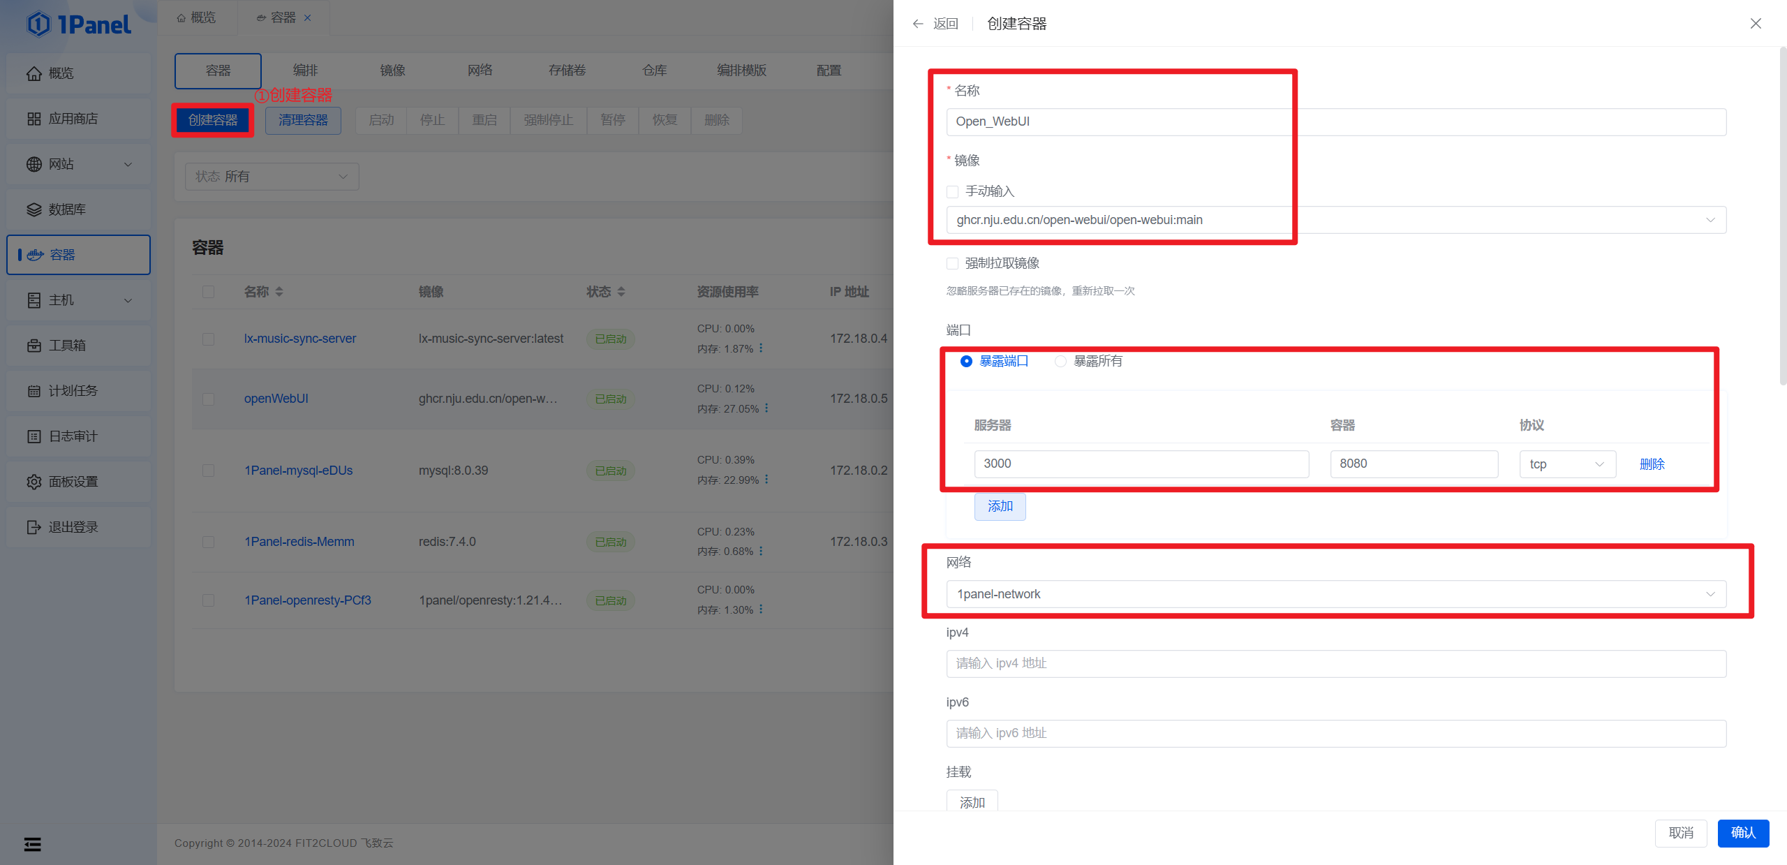The image size is (1787, 865).
Task: Click the 清理容器 button
Action: 303,120
